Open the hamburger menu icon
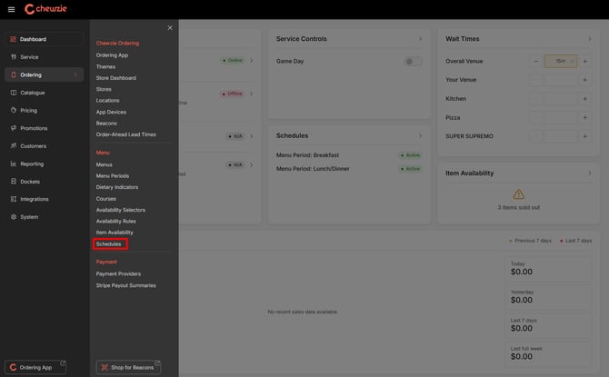The image size is (609, 377). (11, 9)
